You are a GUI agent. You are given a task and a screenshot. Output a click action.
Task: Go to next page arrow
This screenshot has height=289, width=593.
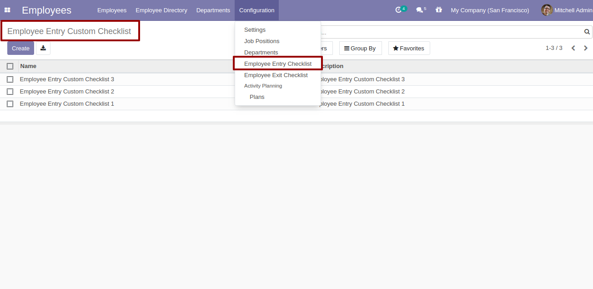pyautogui.click(x=586, y=48)
